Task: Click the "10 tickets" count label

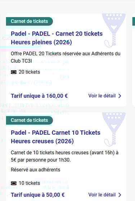Action: point(30,183)
